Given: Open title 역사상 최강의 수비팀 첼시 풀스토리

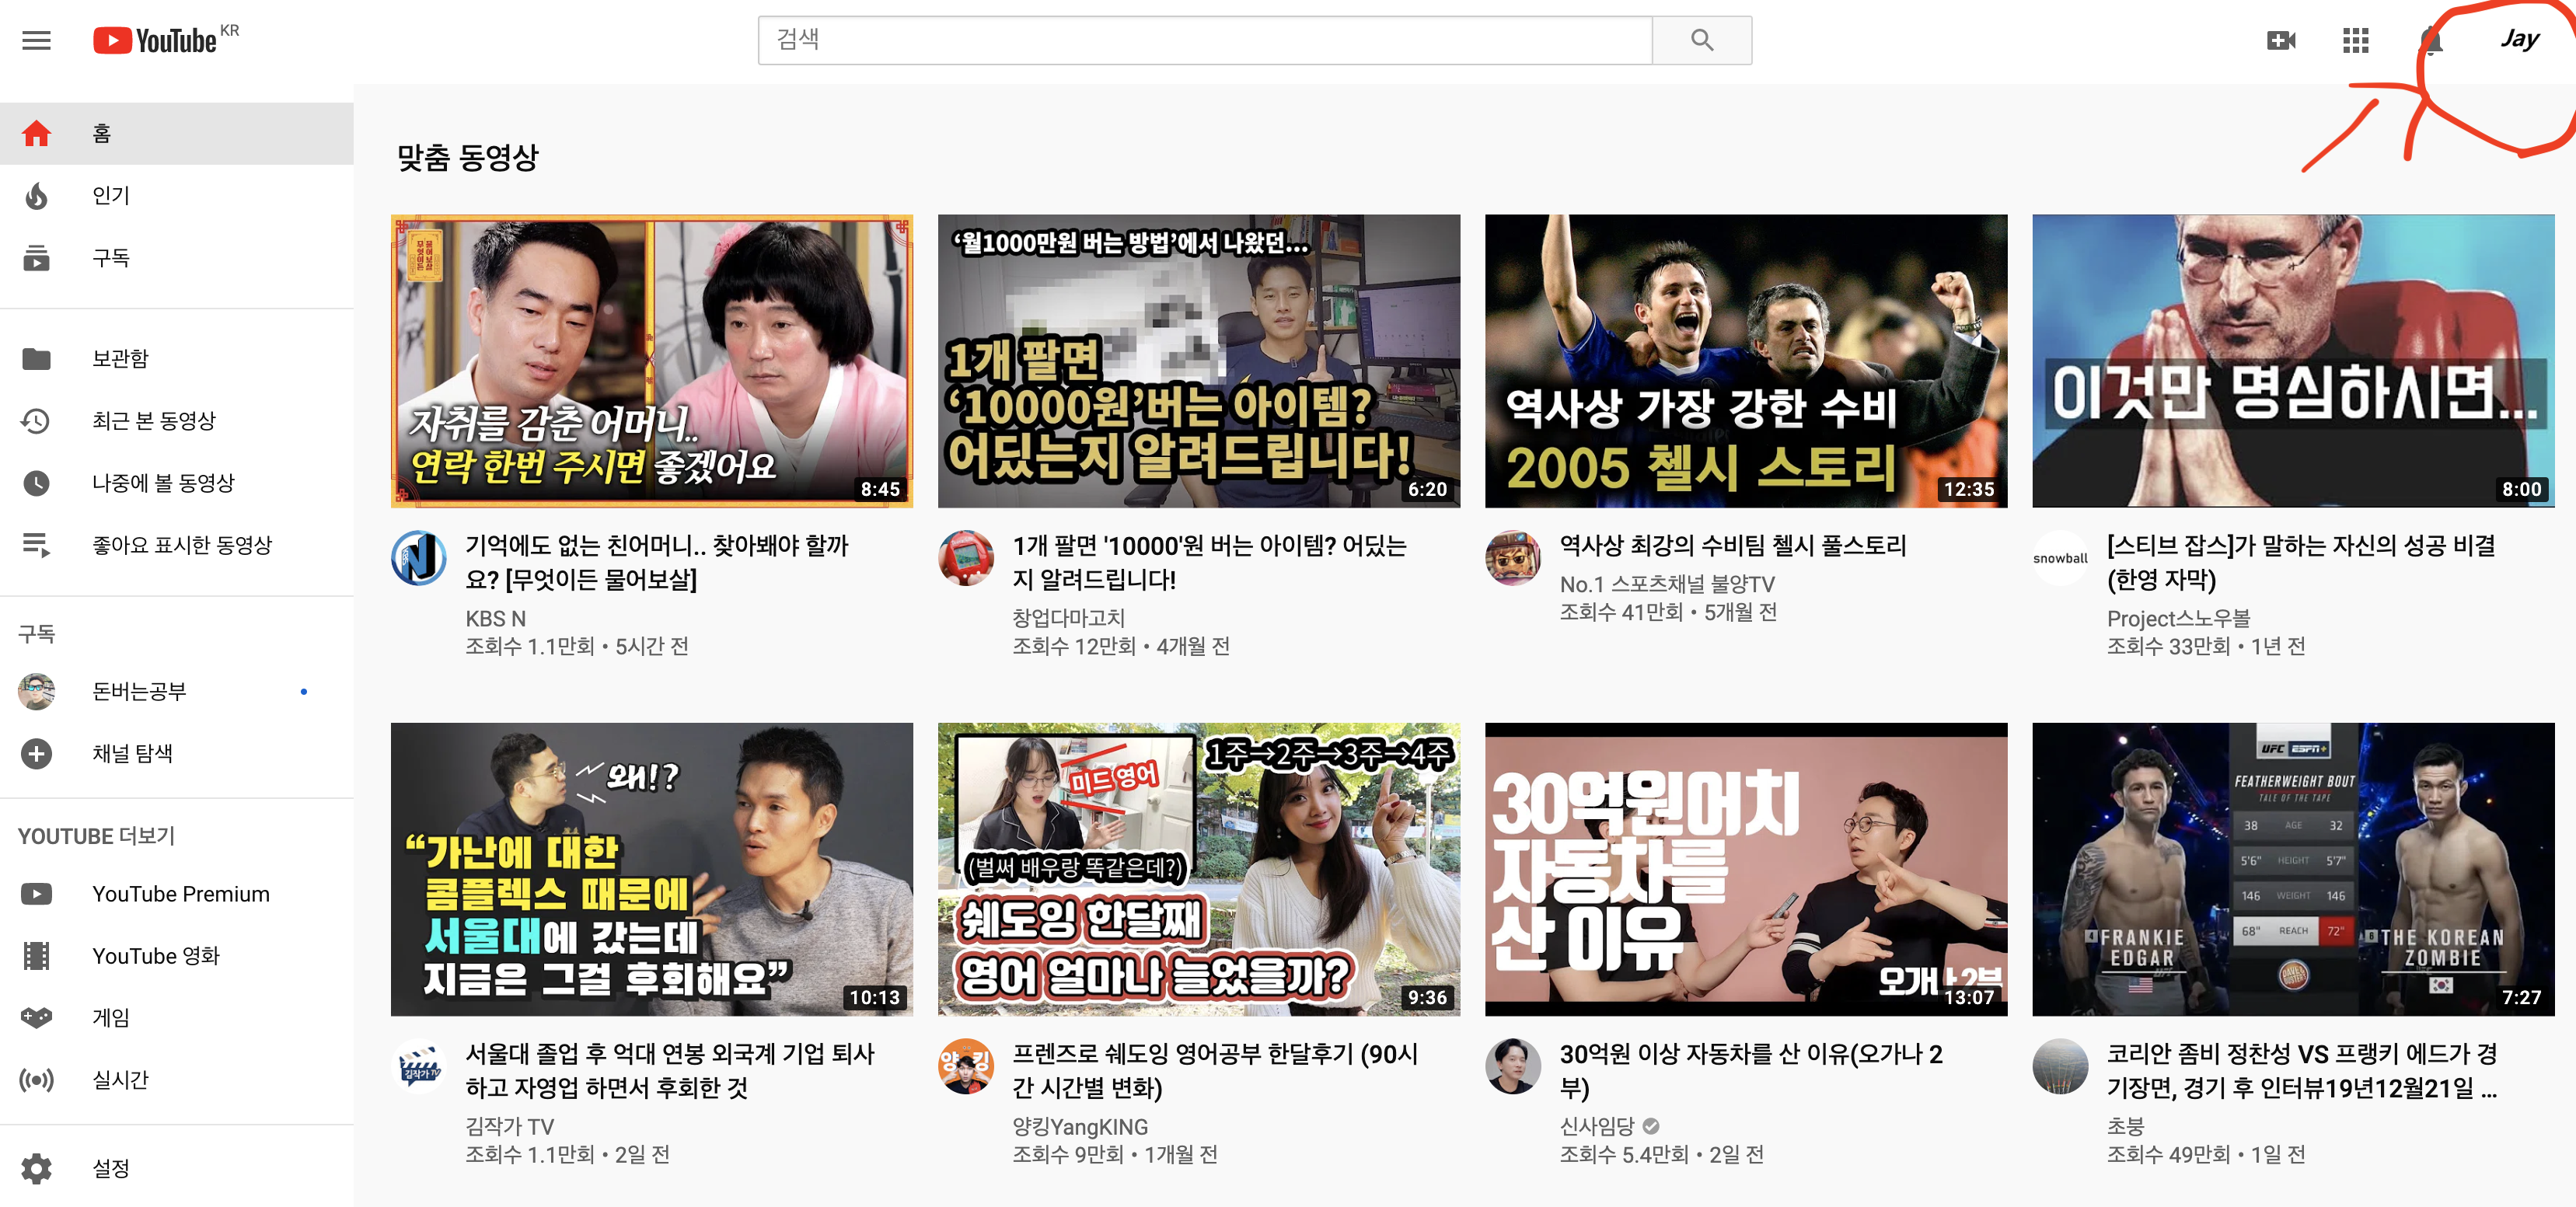Looking at the screenshot, I should pos(1732,545).
